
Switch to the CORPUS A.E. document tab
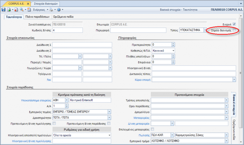(x=16, y=4)
